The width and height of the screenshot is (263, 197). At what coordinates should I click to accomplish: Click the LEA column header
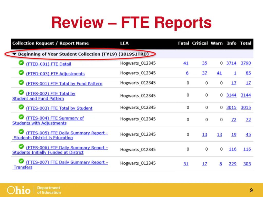tap(124, 43)
